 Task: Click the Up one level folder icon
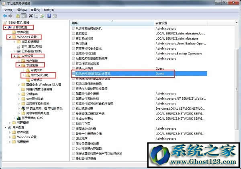click(x=18, y=16)
